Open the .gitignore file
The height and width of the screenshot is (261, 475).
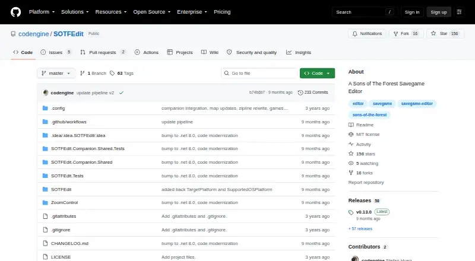[61, 230]
